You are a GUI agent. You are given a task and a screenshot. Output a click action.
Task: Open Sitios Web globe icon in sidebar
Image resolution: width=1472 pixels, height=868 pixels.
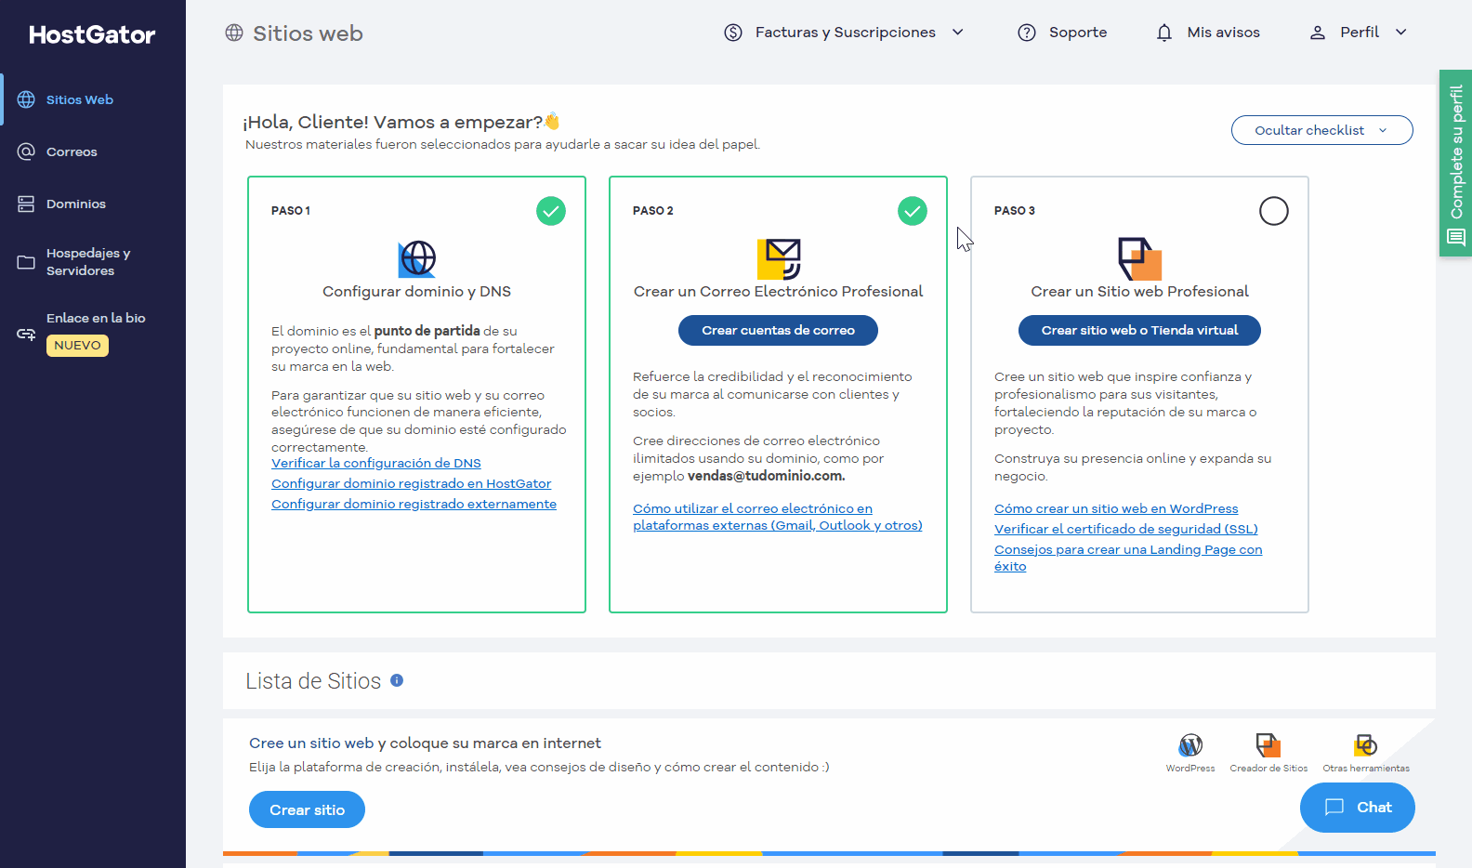26,99
